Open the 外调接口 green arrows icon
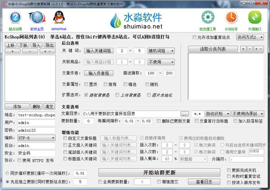Viewport: 270px width, 190px height. 255,17
